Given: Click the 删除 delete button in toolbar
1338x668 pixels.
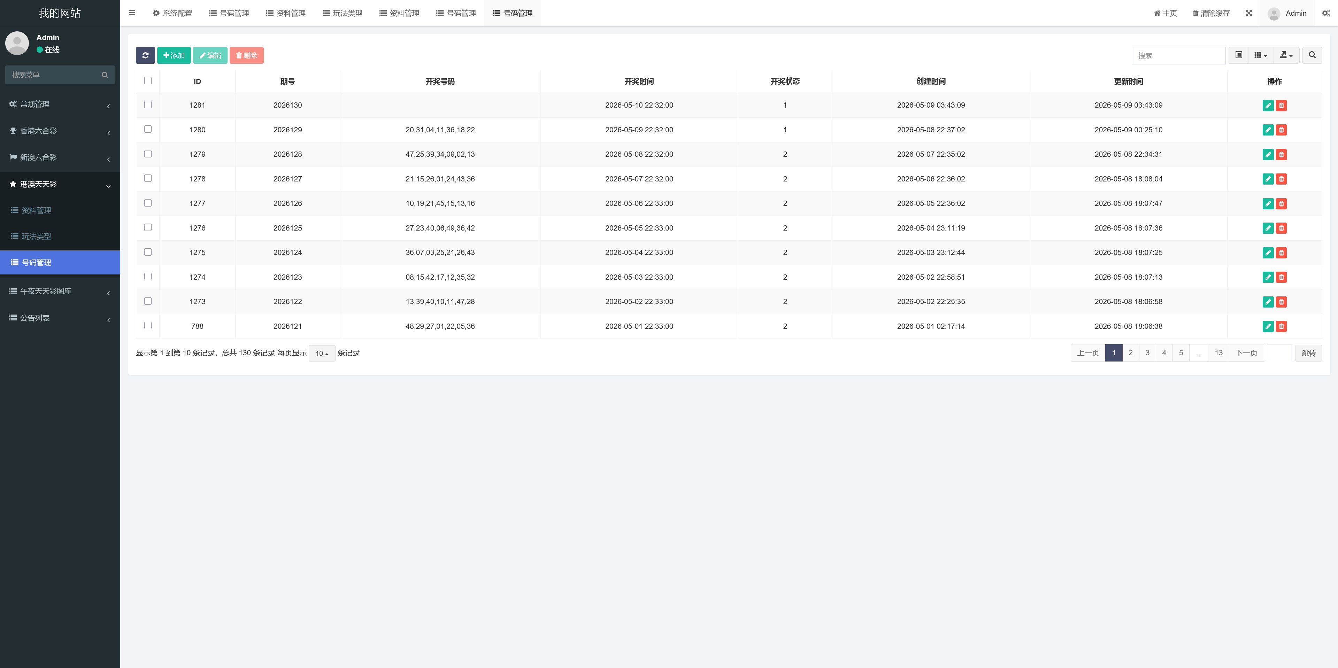Looking at the screenshot, I should coord(247,55).
